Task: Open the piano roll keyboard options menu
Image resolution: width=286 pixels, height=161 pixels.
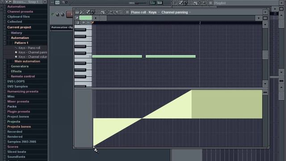Action: tap(77, 12)
